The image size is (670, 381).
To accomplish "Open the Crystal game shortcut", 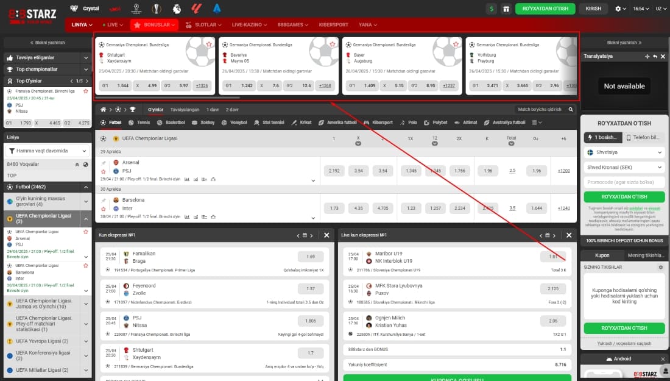I will (x=84, y=9).
